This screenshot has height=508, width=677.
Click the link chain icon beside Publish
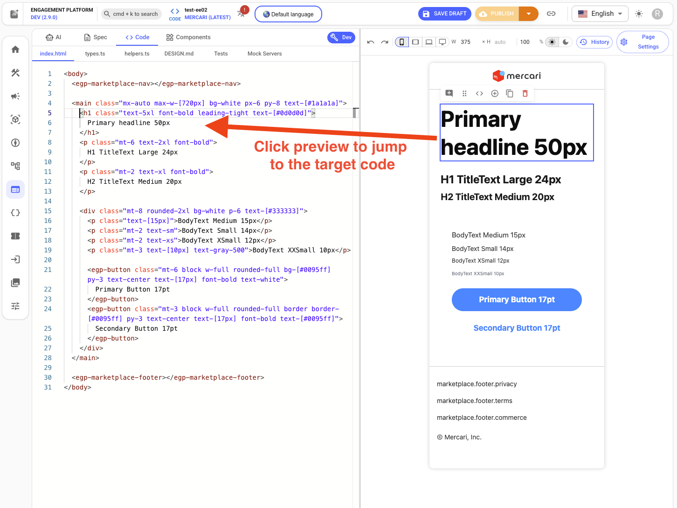[551, 14]
